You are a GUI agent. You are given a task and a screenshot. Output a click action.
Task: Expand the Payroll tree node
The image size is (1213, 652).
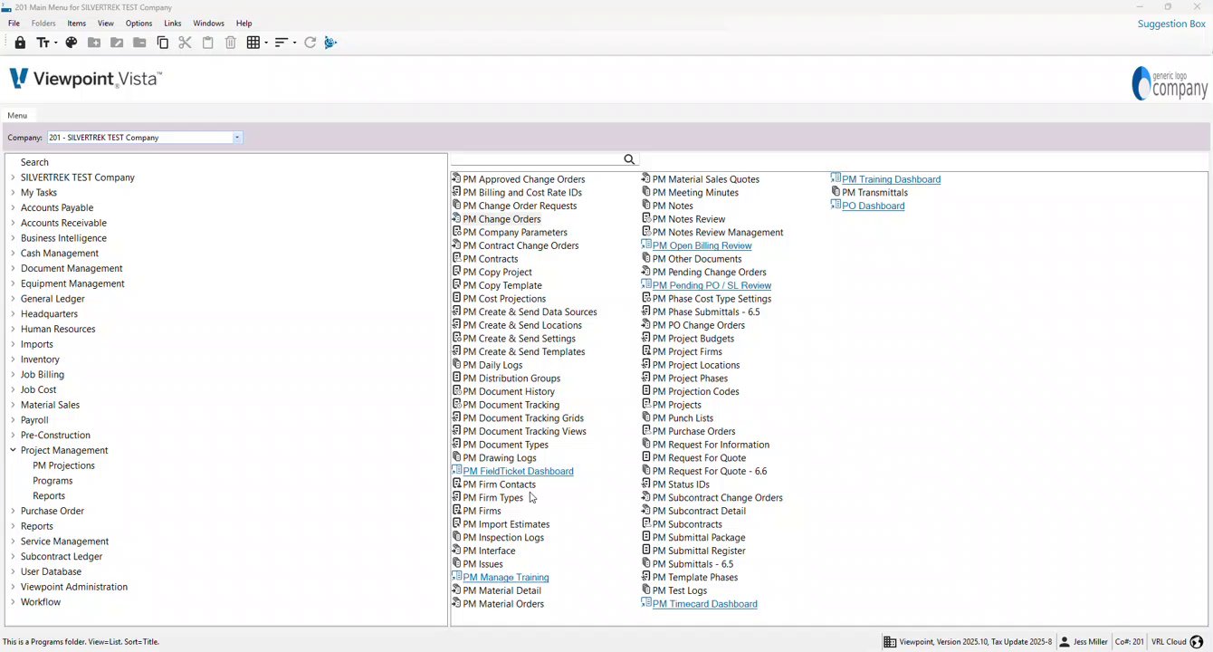pyautogui.click(x=13, y=420)
